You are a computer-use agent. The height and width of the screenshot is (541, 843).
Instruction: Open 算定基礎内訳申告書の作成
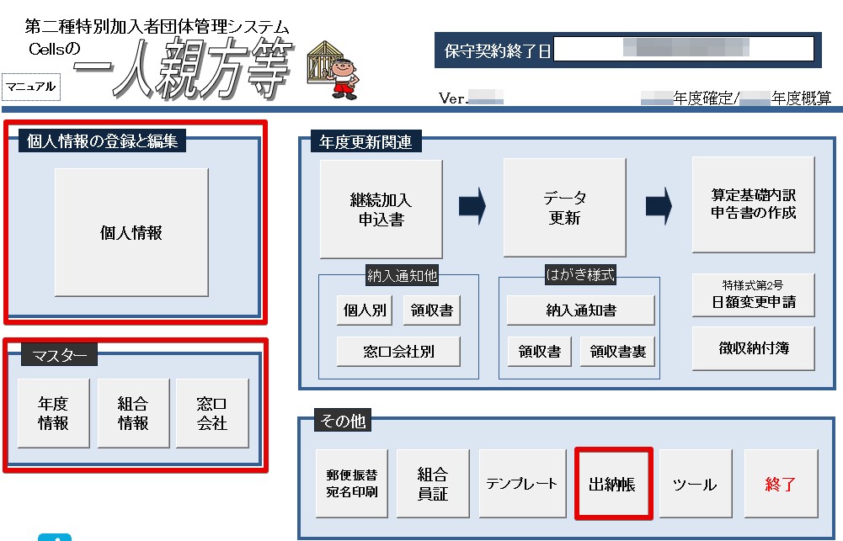click(752, 206)
